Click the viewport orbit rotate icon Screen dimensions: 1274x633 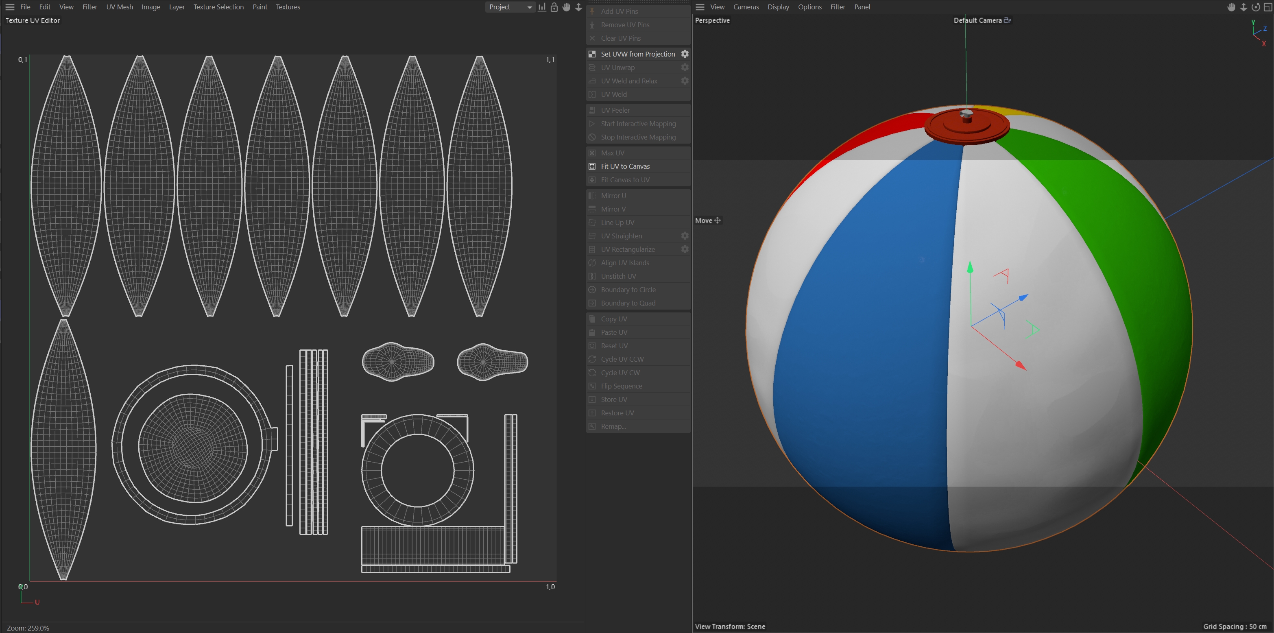pyautogui.click(x=1256, y=7)
